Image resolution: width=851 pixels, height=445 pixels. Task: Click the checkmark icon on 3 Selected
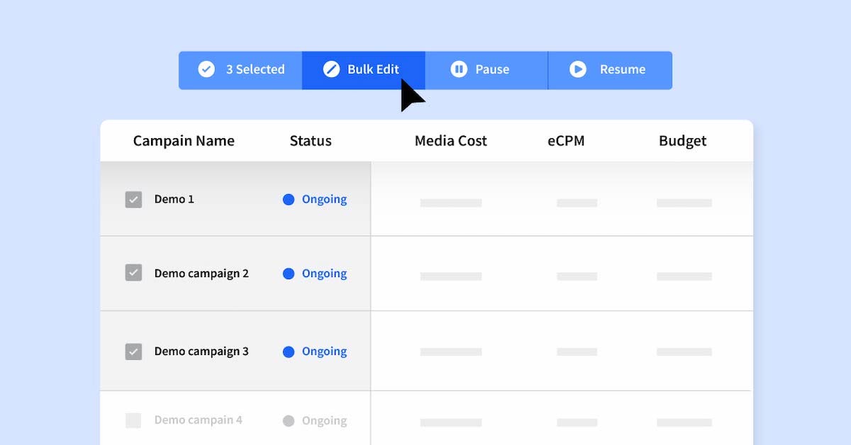206,69
